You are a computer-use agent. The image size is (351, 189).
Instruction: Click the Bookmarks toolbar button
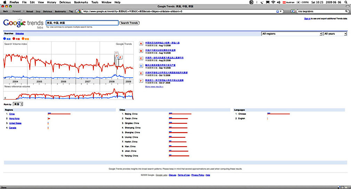(x=60, y=11)
